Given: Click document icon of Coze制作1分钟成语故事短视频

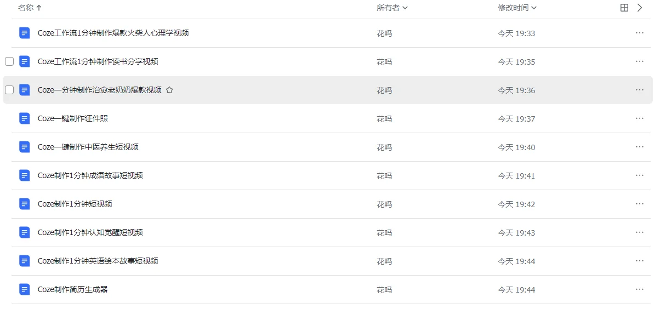Looking at the screenshot, I should point(24,175).
